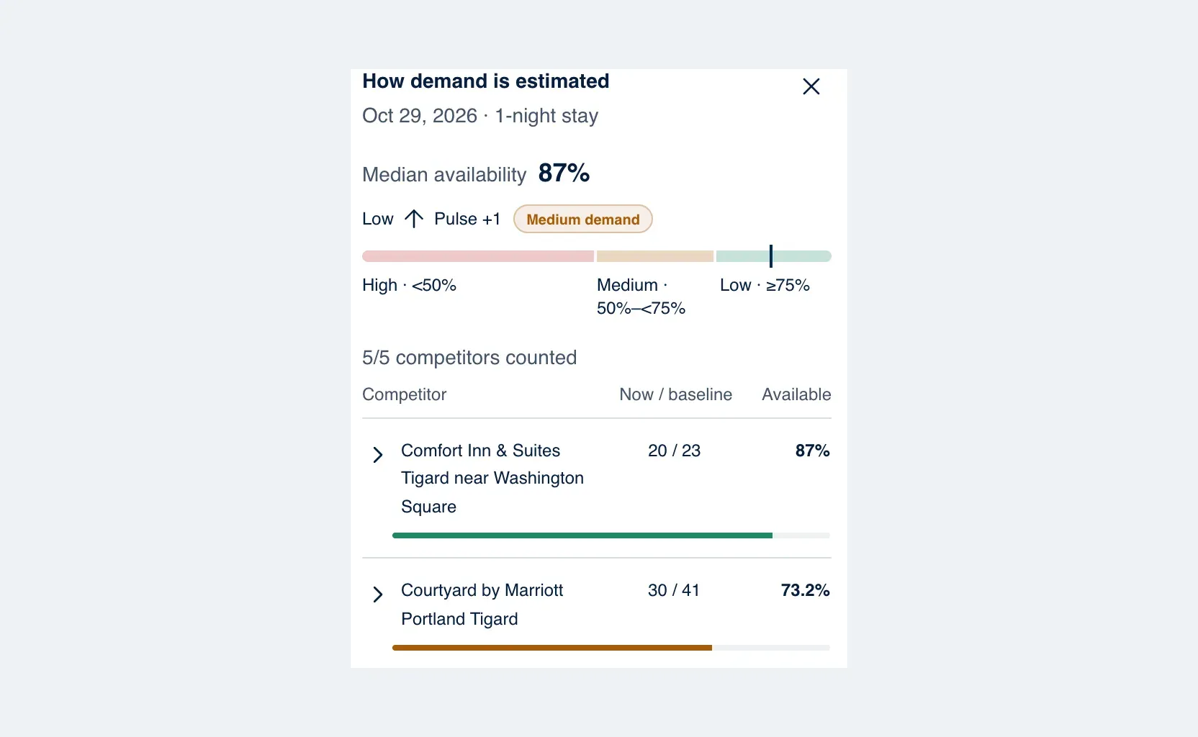Click the "Oct 29, 2026 · 1-night stay" text
1198x737 pixels.
coord(480,116)
